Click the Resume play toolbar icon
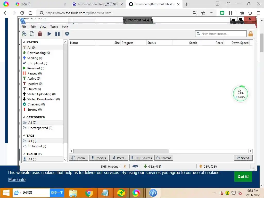 [x=49, y=34]
